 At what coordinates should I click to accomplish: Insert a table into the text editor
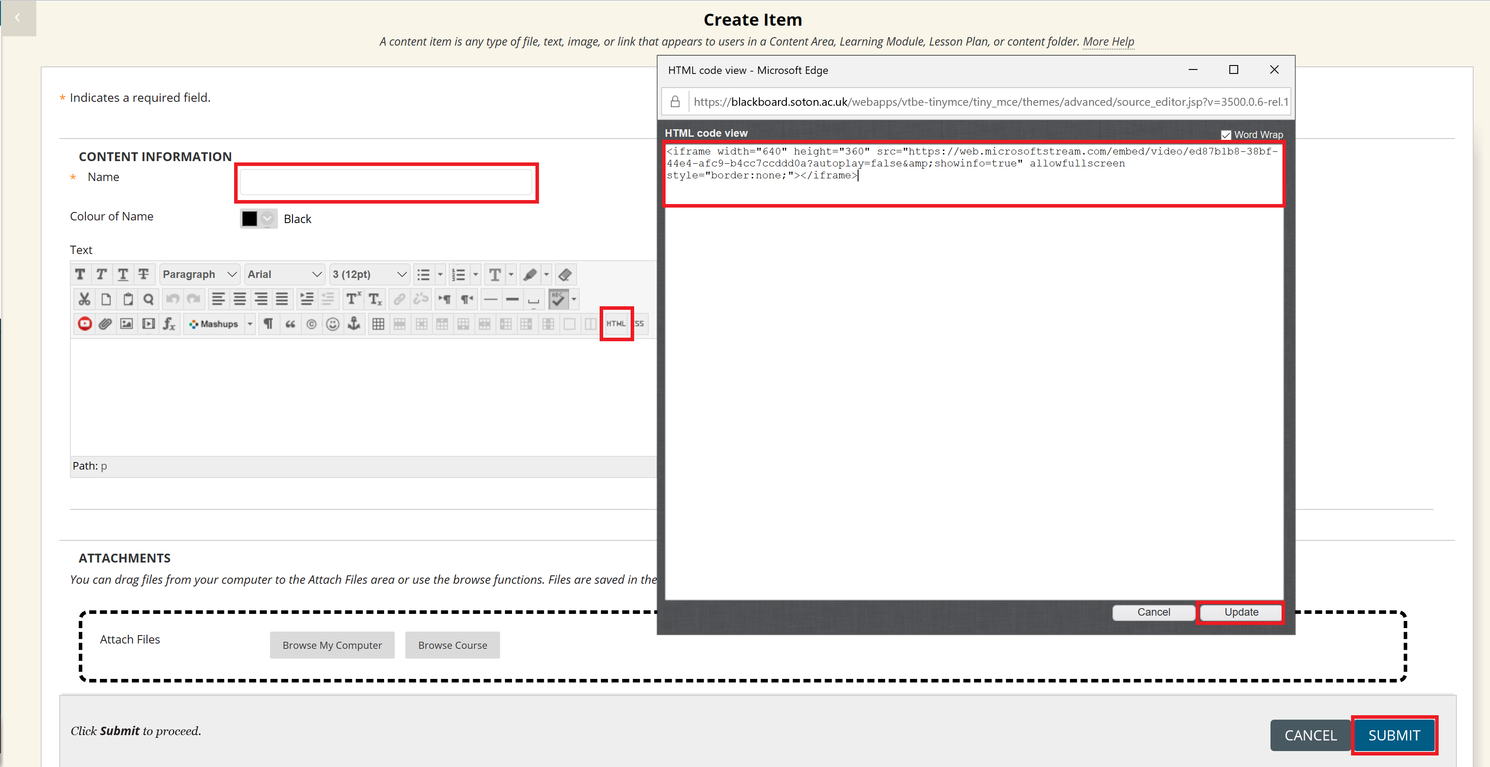[x=378, y=324]
